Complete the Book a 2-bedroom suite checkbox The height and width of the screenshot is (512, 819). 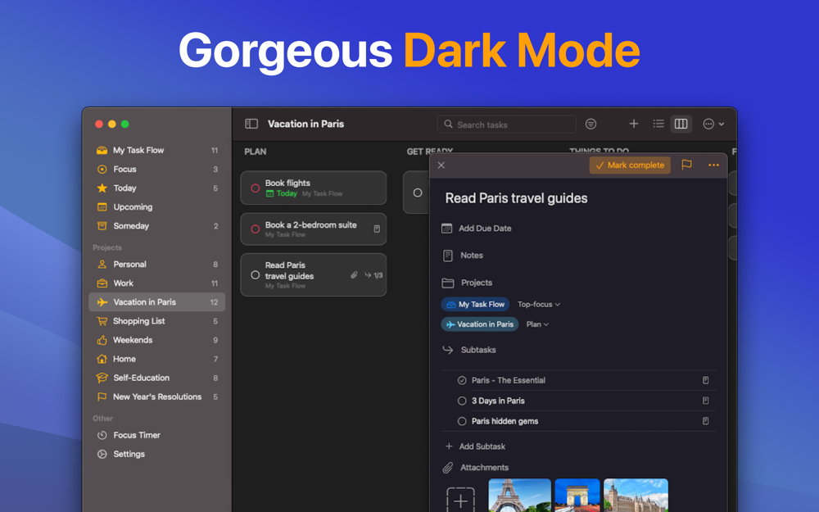[x=255, y=229]
